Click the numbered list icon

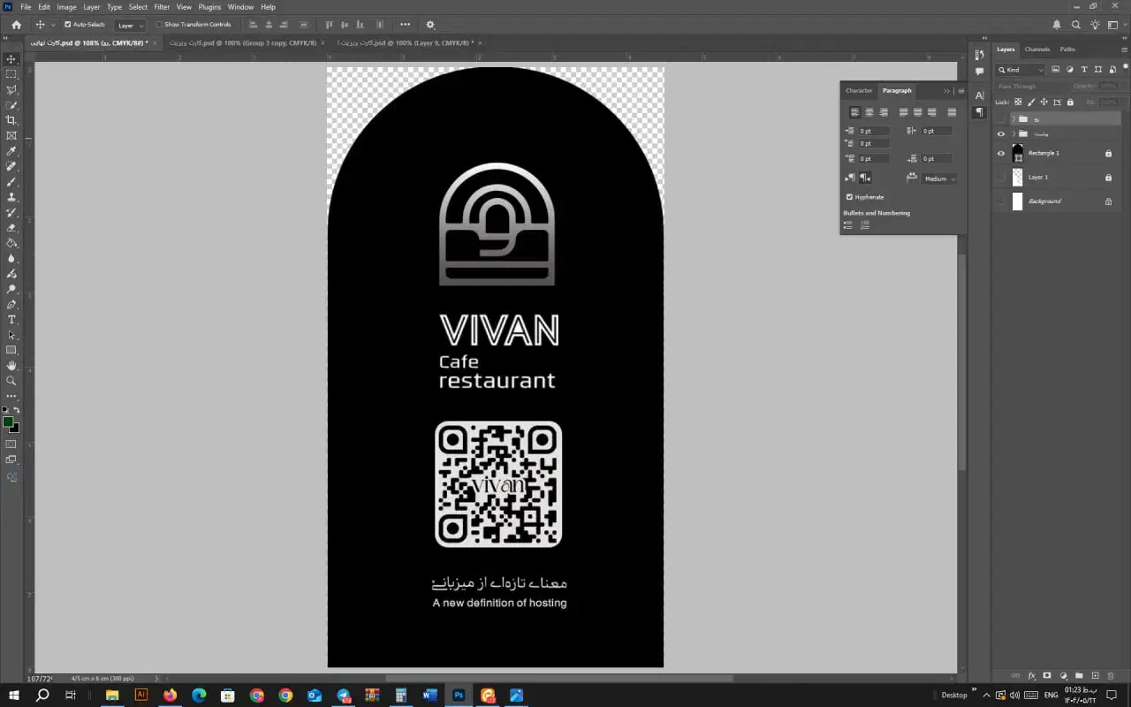point(865,224)
